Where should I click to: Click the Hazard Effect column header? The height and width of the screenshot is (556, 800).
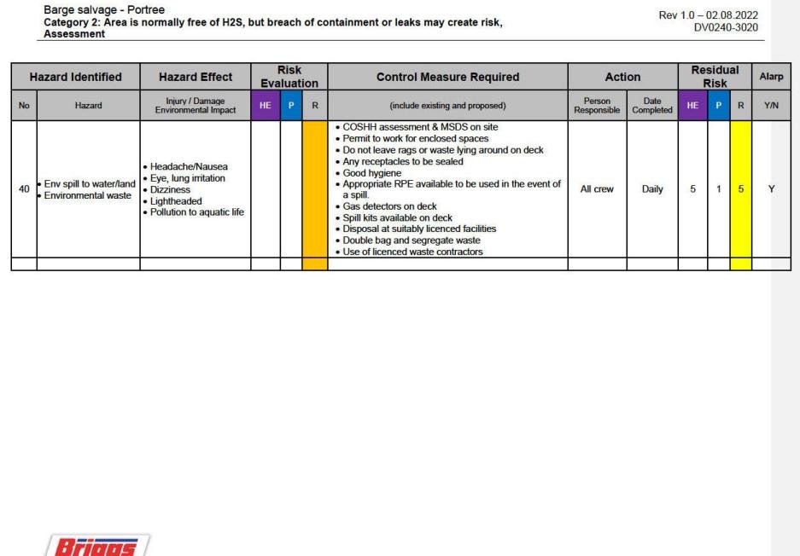[x=195, y=77]
